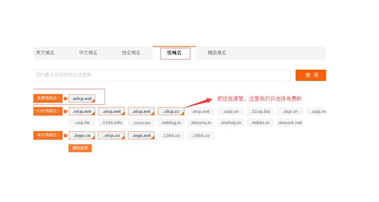Switch to the 姓名域名 tab
This screenshot has height=202, width=379.
tap(131, 53)
